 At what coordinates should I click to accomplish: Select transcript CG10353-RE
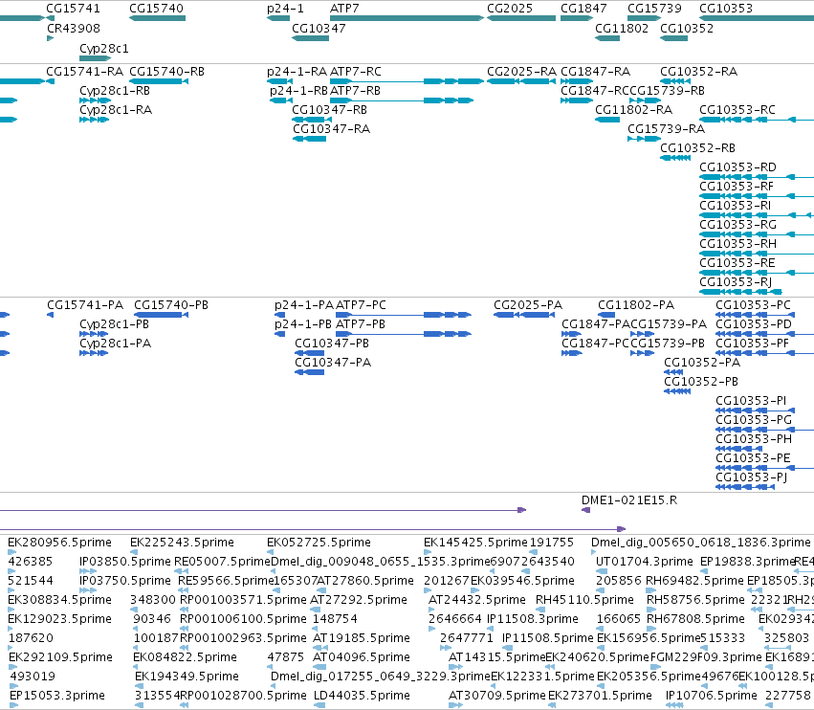(x=757, y=273)
